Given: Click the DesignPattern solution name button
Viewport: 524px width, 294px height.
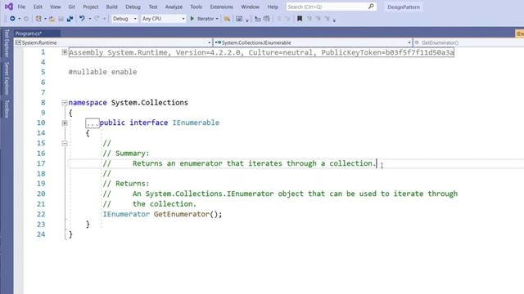Looking at the screenshot, I should [404, 7].
